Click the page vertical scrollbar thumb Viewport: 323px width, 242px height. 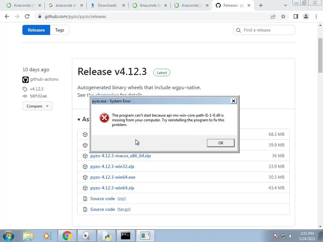(x=320, y=55)
